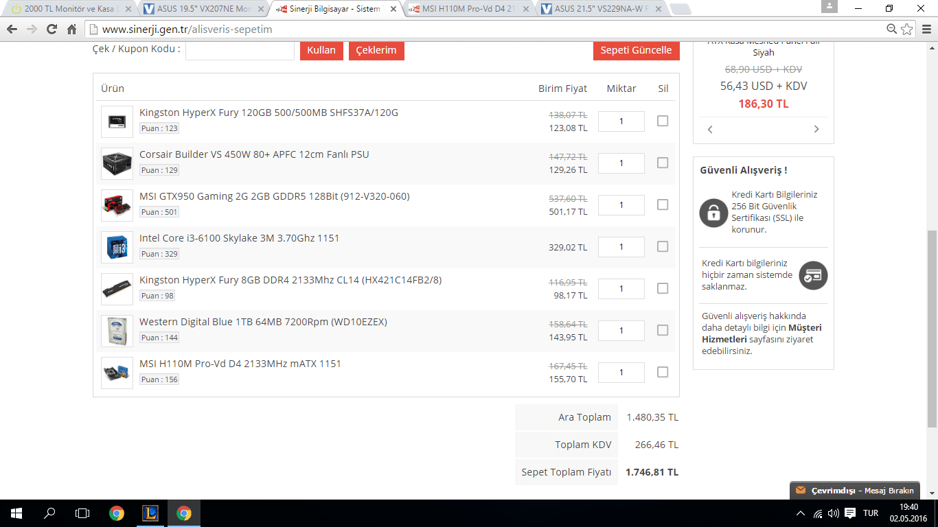Viewport: 938px width, 527px height.
Task: Open the Windows Start menu
Action: (16, 513)
